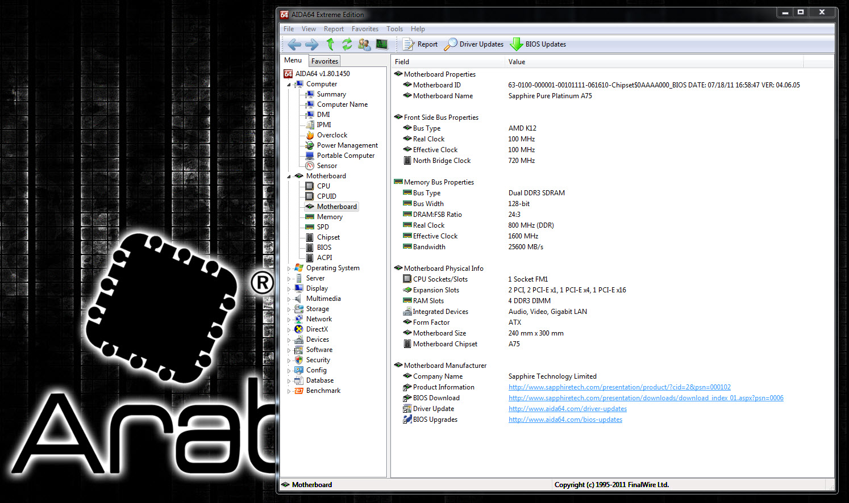849x503 pixels.
Task: Click the Database icon in tree
Action: point(299,380)
